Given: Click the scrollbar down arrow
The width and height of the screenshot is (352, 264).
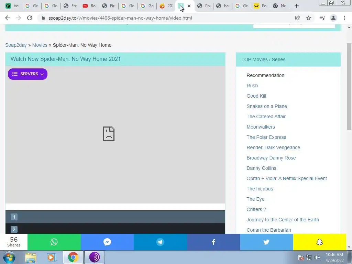Looking at the screenshot, I should tap(349, 247).
